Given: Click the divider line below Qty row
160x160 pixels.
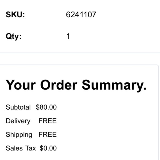Looking at the screenshot, I should point(80,53).
